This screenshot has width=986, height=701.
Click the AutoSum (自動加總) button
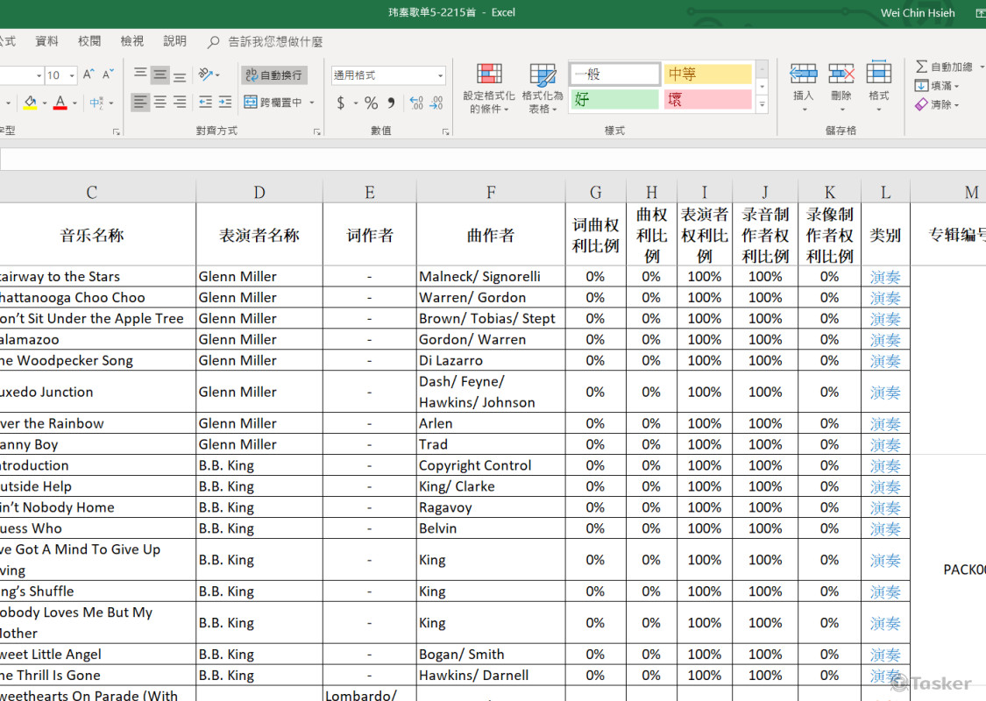tap(945, 67)
